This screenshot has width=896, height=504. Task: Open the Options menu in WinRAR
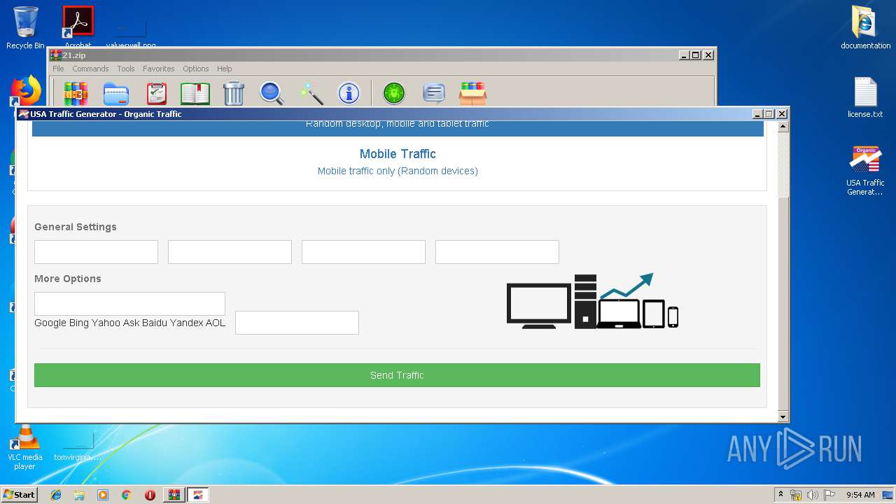pos(196,69)
